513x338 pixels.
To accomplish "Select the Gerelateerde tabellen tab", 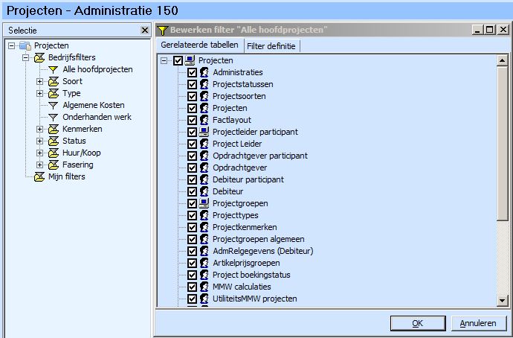I will (x=199, y=45).
